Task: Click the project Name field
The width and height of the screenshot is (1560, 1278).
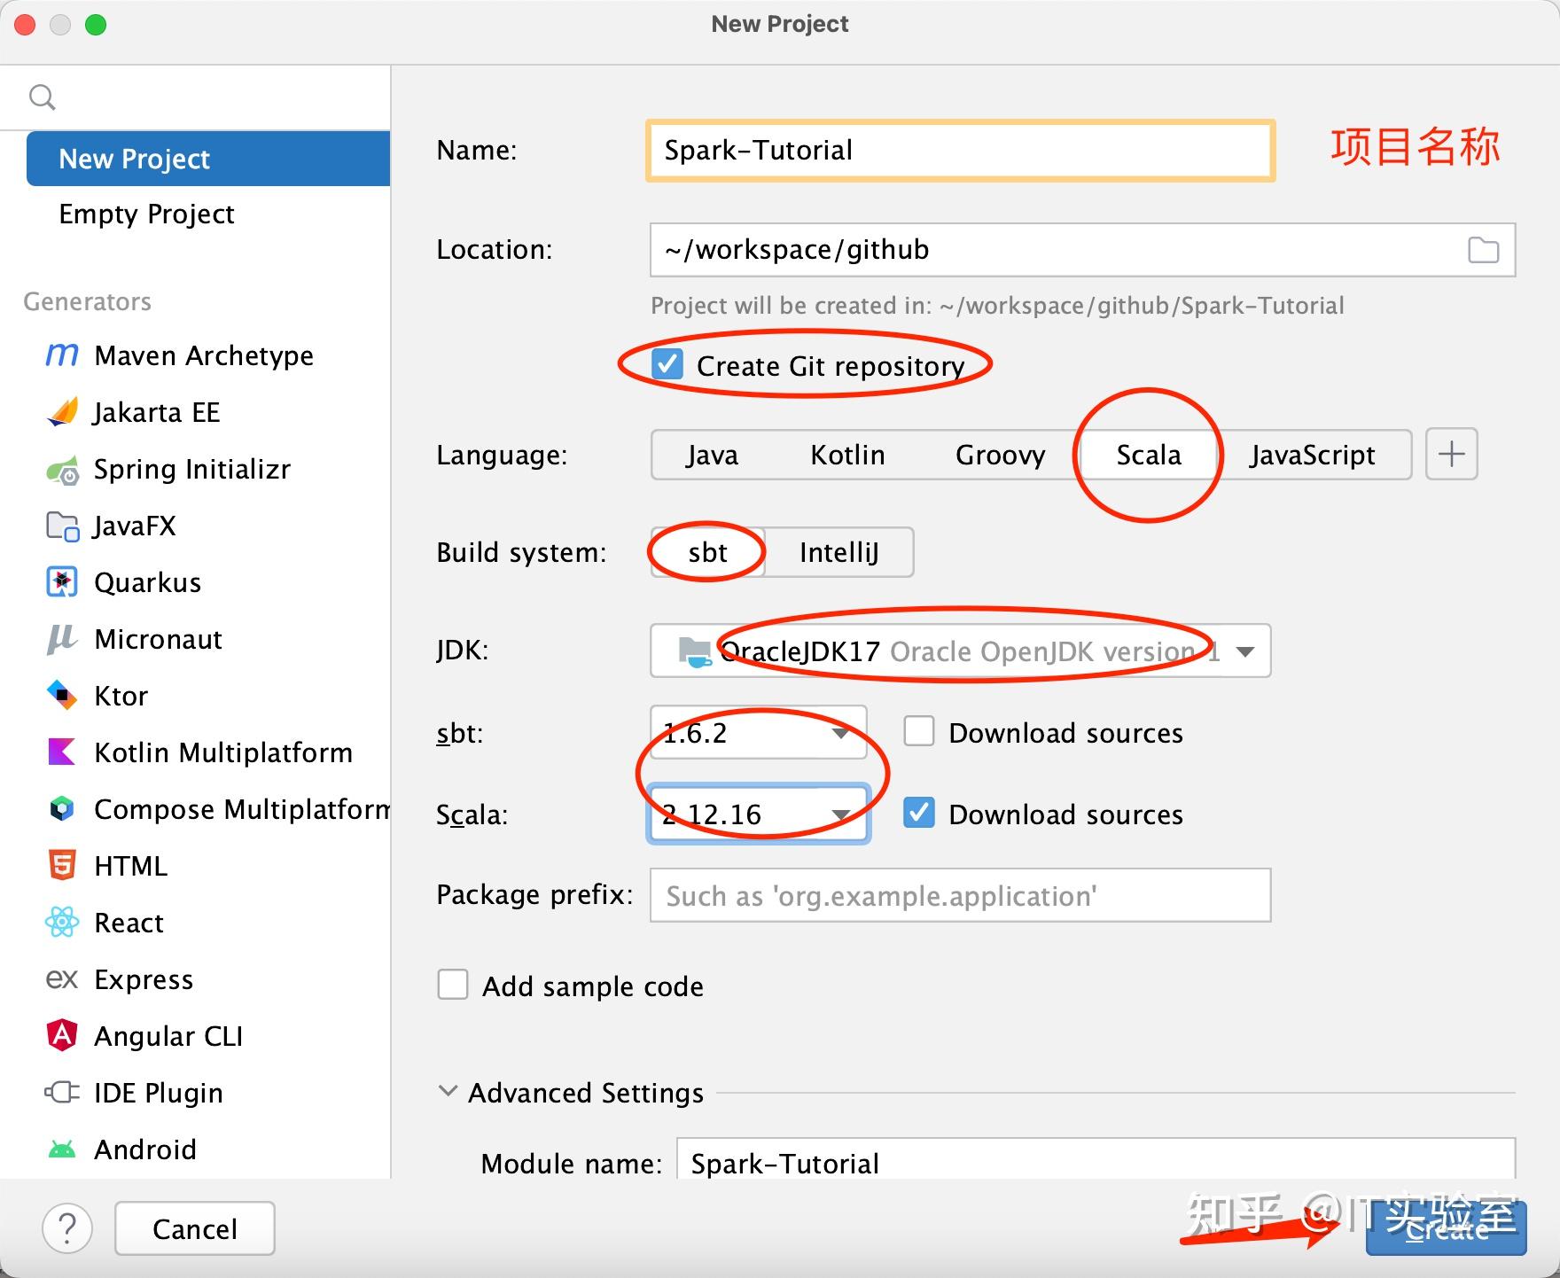Action: (x=961, y=151)
